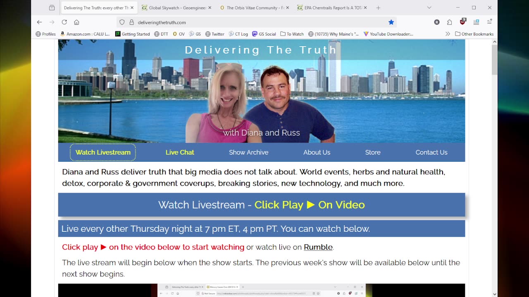Open the Store page
The image size is (529, 297).
click(x=373, y=152)
